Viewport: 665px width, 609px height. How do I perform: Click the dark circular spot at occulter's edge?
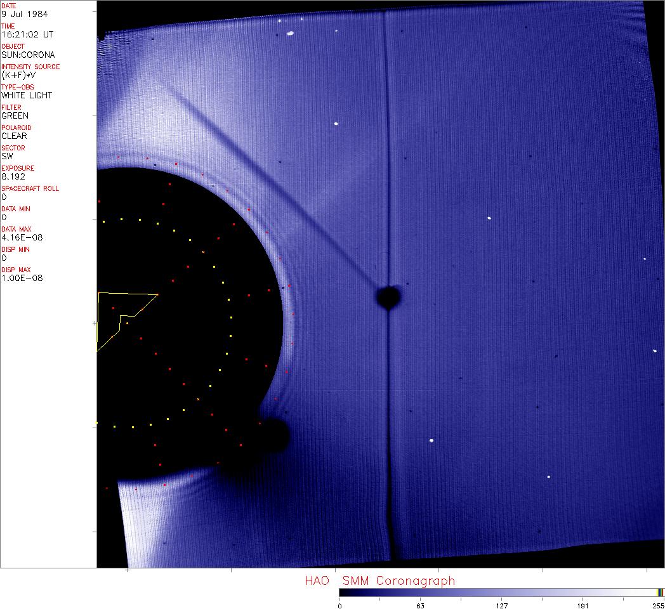[x=274, y=435]
